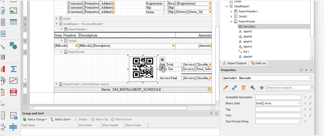Viewport: 324px width, 136px height.
Task: Open Binary Data ellipsis editor
Action: click(x=299, y=103)
